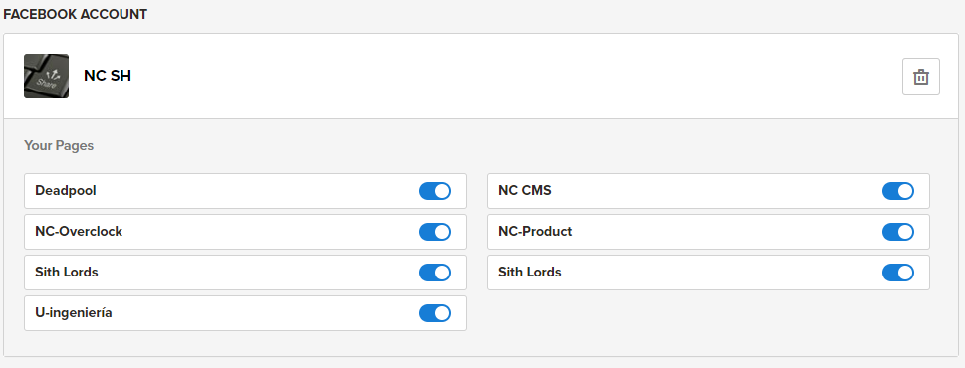Click the U-ingeniería page name

(74, 313)
